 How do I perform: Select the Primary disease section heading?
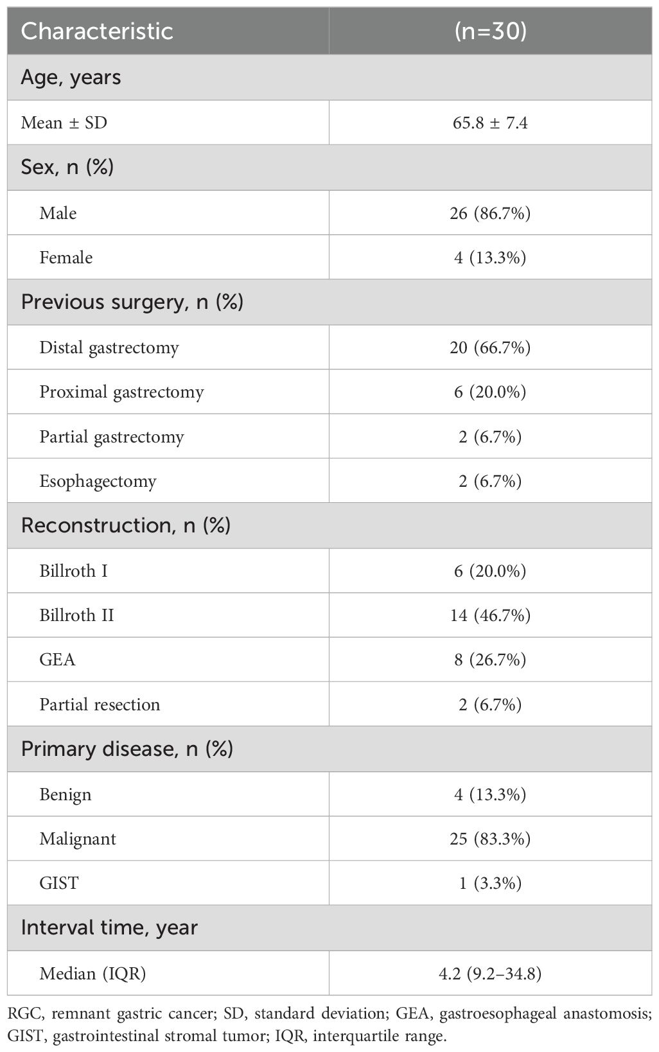tap(127, 749)
